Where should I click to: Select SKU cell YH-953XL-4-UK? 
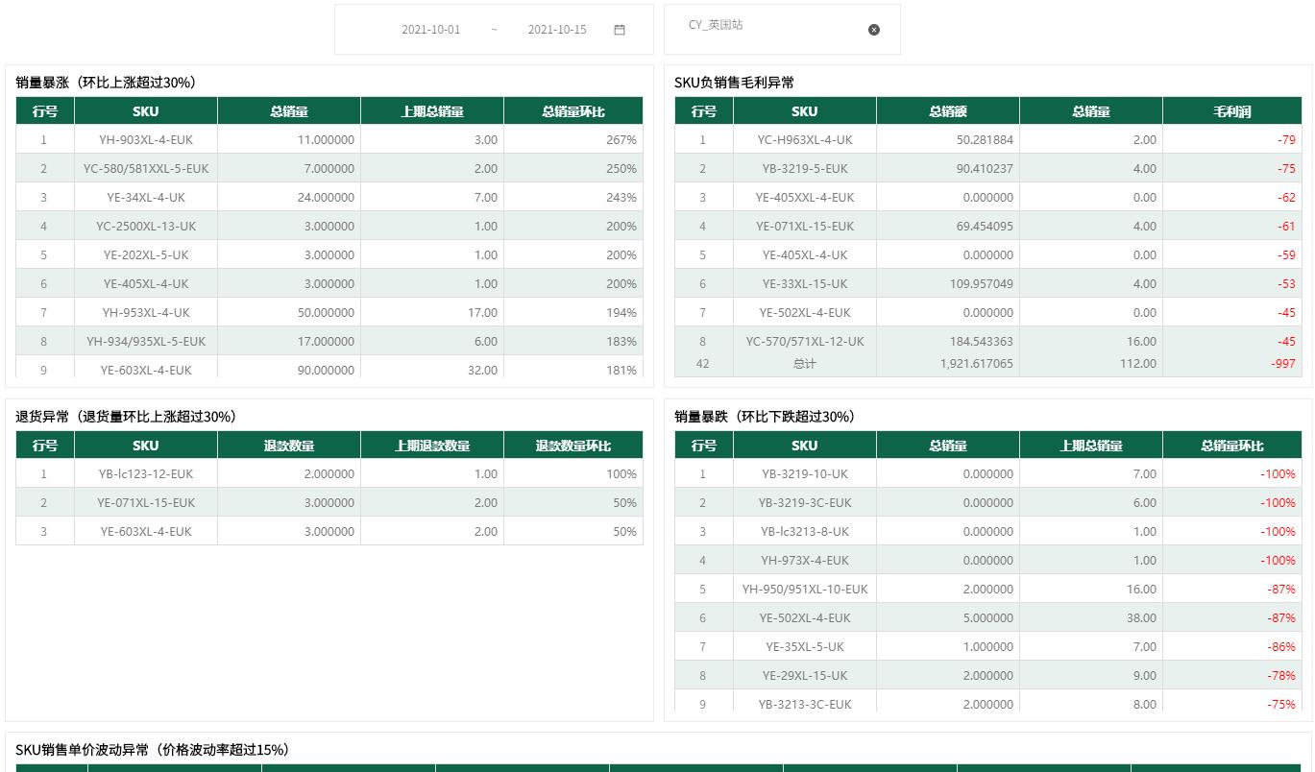point(146,313)
